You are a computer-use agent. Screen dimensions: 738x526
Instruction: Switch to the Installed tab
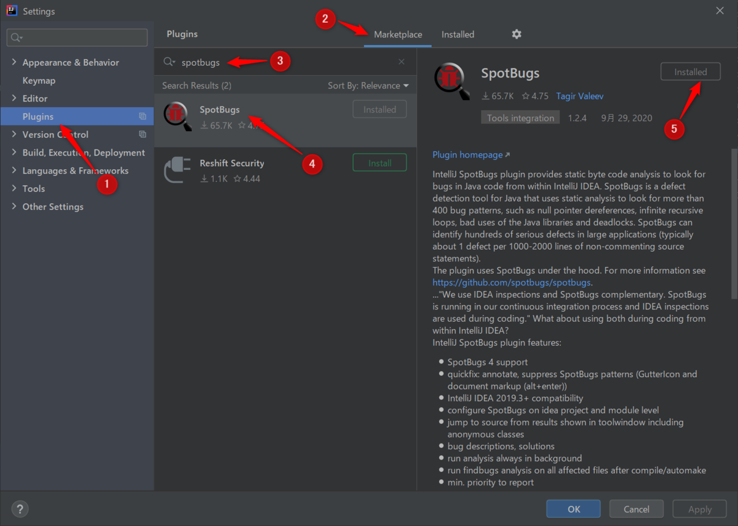click(458, 34)
